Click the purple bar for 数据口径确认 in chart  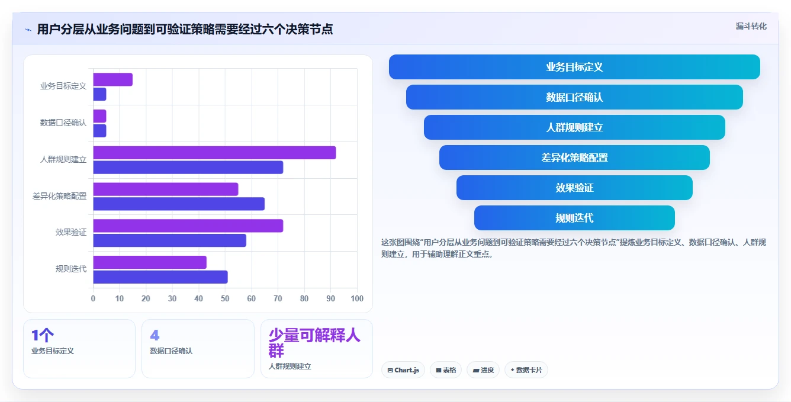coord(99,116)
